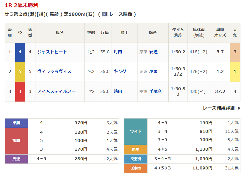Click the 馬連 bet type label
Screen dimensions: 244x176
[x=16, y=159]
